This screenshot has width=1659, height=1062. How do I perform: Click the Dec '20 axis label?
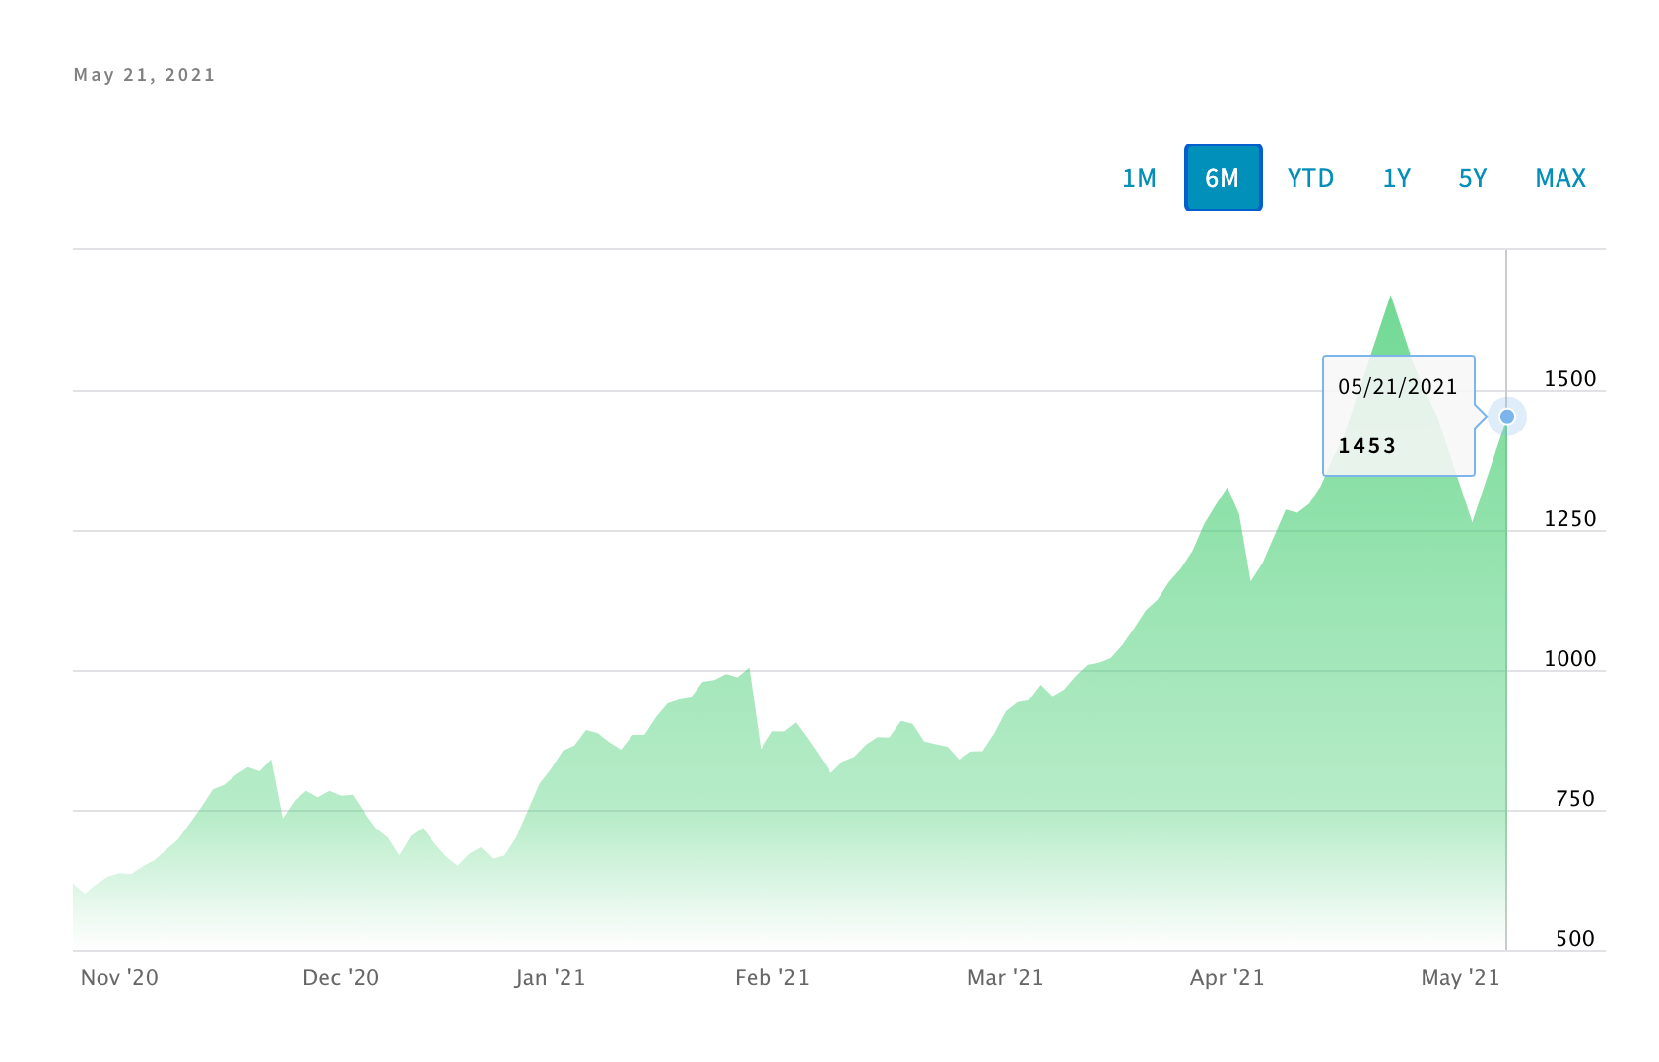pos(341,977)
